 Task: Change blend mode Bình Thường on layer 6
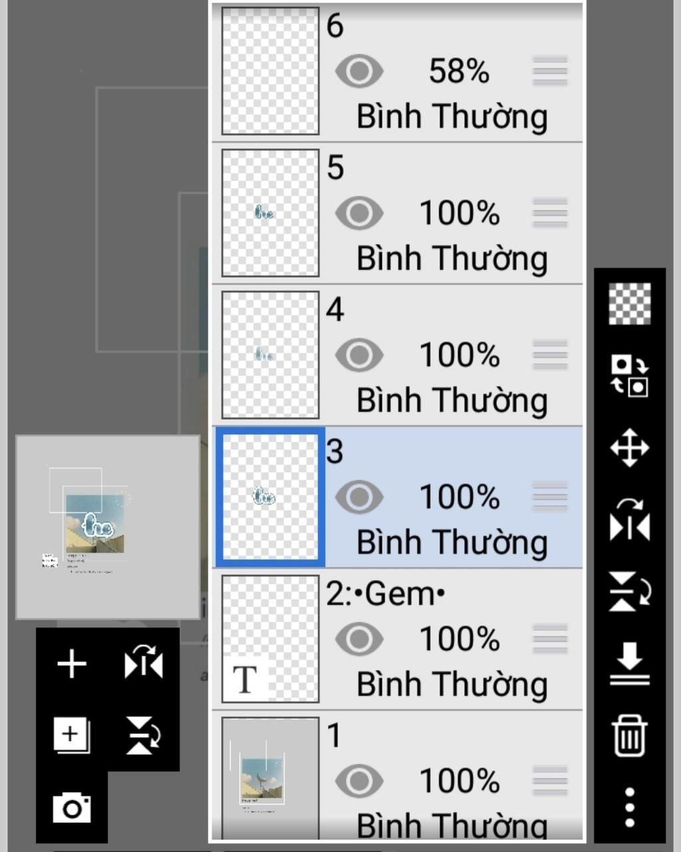[x=452, y=116]
